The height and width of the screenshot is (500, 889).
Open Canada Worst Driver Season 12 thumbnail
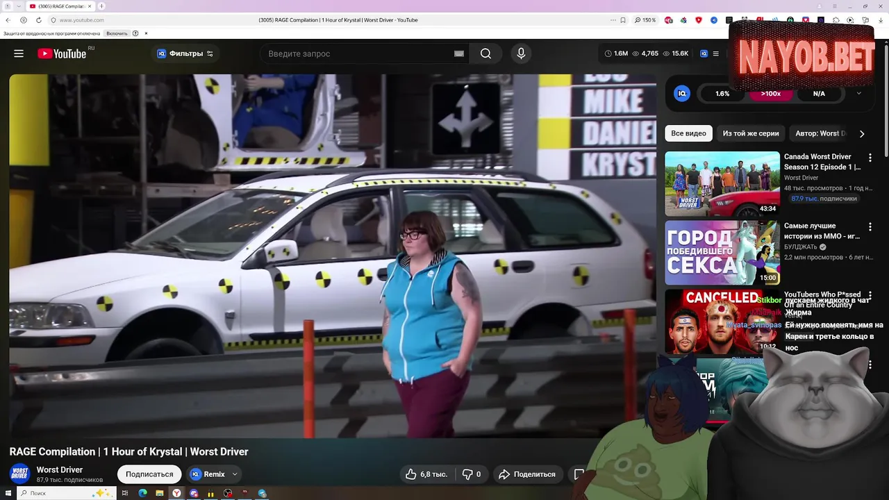pos(722,184)
